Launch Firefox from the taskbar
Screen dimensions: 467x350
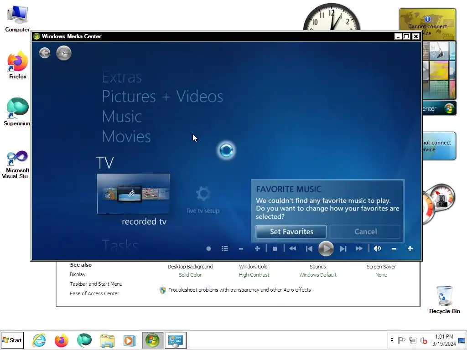click(x=62, y=340)
